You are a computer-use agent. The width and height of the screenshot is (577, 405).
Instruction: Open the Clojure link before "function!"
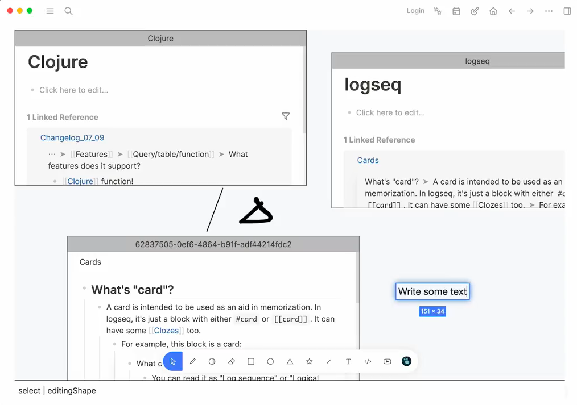pyautogui.click(x=80, y=181)
